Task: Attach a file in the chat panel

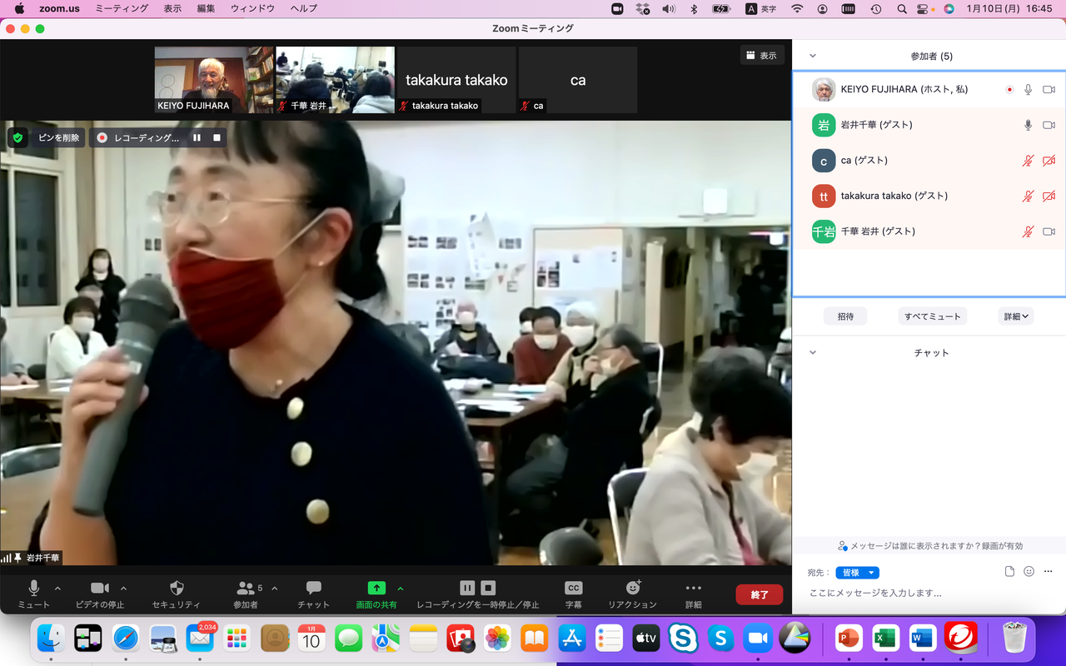Action: pyautogui.click(x=1009, y=571)
